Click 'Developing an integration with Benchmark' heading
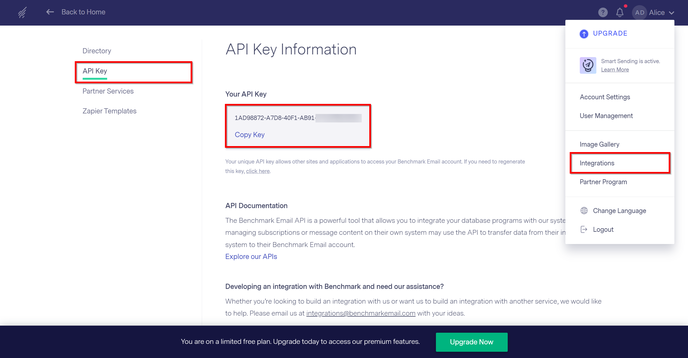The width and height of the screenshot is (688, 358). (334, 286)
